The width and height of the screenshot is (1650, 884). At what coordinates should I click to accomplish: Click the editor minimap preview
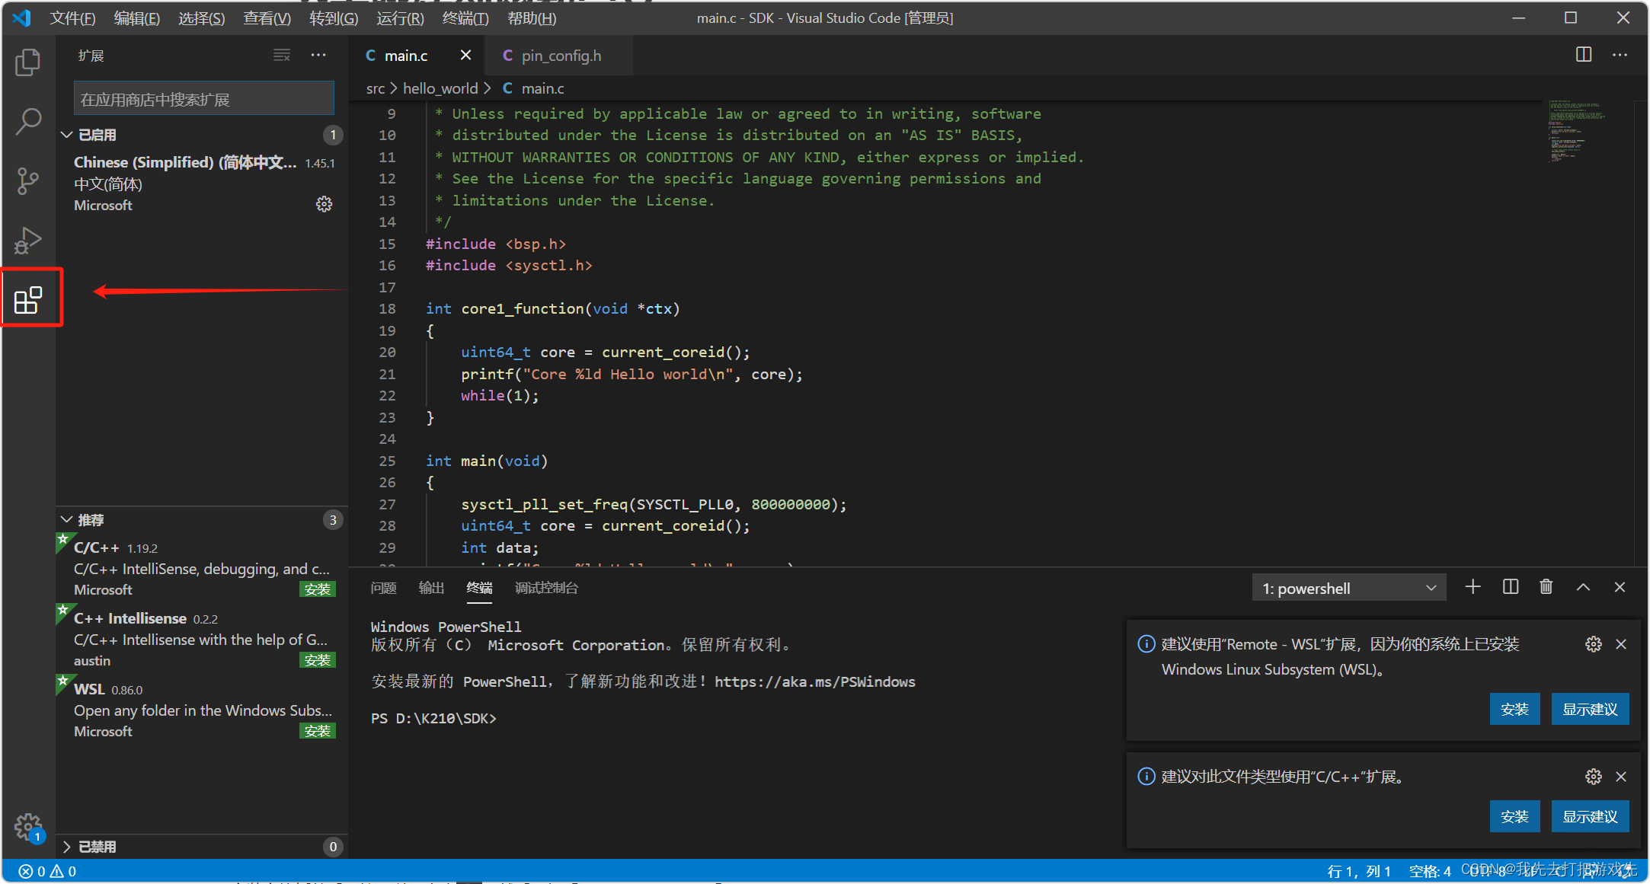[1578, 132]
